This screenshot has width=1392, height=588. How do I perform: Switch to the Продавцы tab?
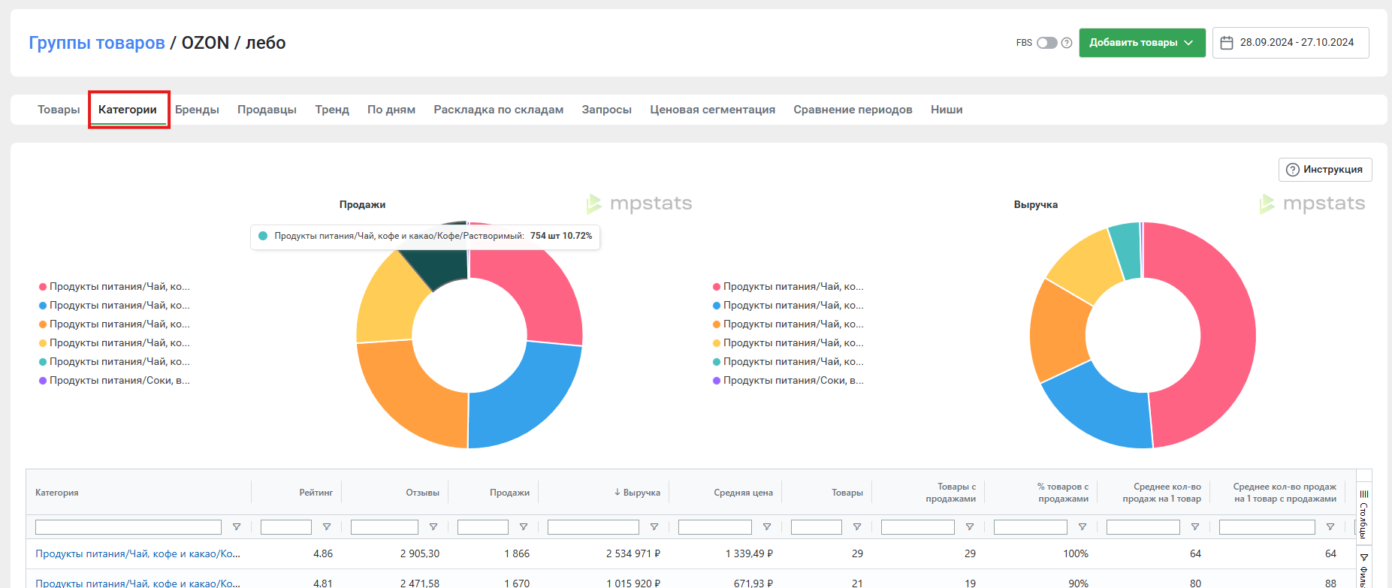pos(267,110)
